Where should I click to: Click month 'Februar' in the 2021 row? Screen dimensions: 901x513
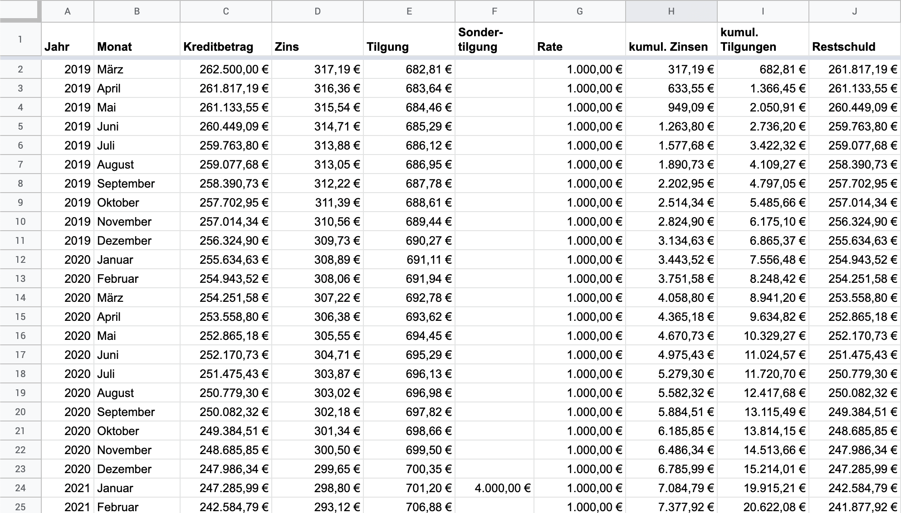[x=137, y=506]
